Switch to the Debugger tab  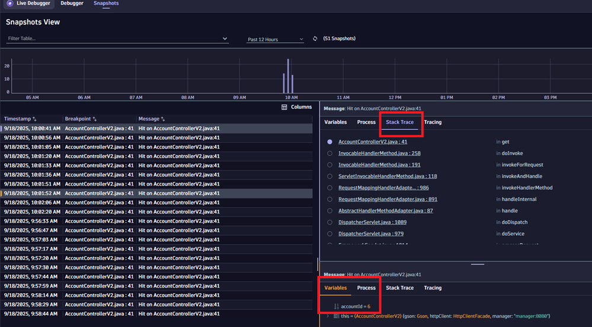click(x=72, y=4)
